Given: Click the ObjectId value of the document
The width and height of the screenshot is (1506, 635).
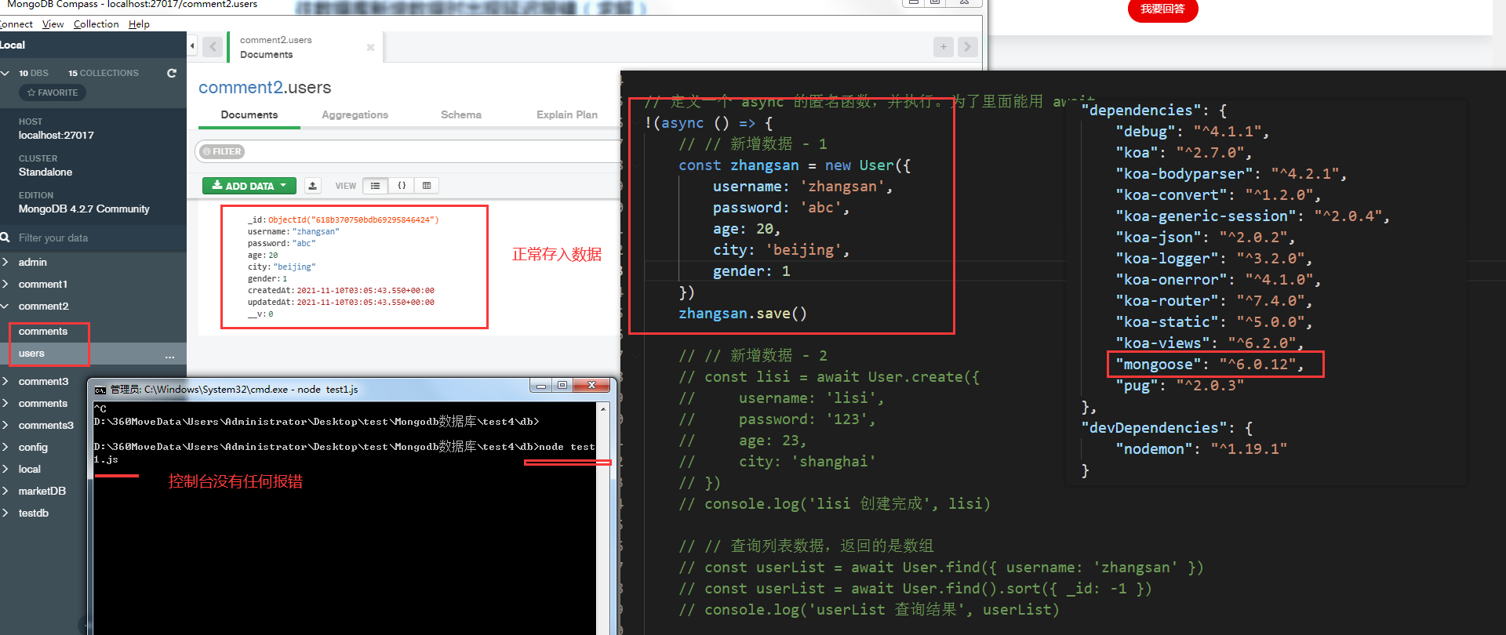Looking at the screenshot, I should pos(354,220).
